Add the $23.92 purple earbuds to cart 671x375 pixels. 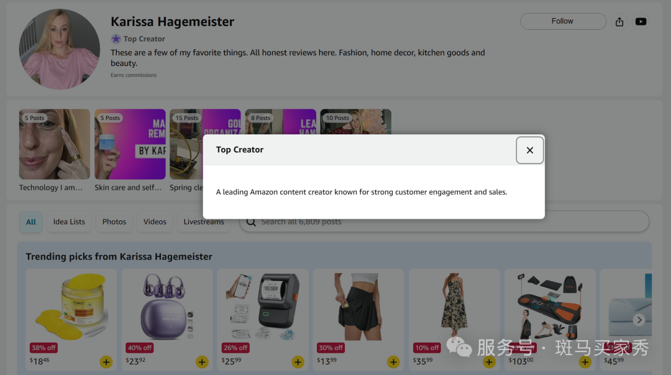pos(202,362)
